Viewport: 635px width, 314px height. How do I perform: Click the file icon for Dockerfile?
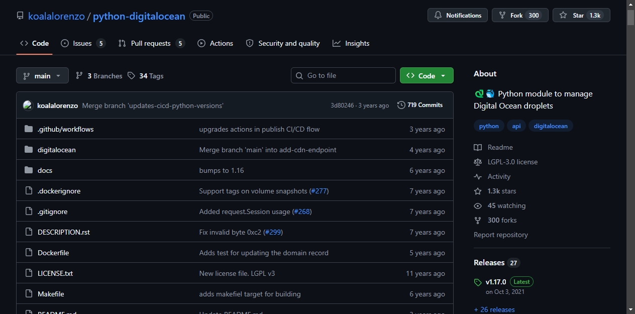coord(29,253)
